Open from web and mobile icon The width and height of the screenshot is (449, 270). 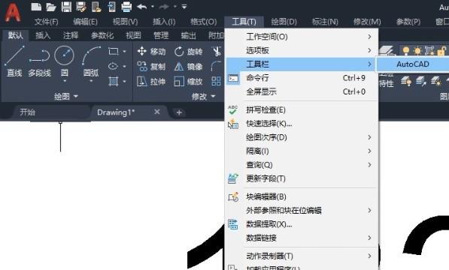click(x=96, y=7)
